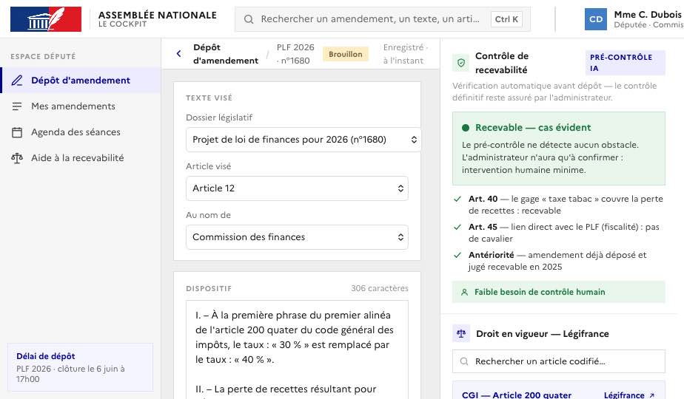Click the checkmark beside Art. 40
The height and width of the screenshot is (399, 684).
(457, 199)
